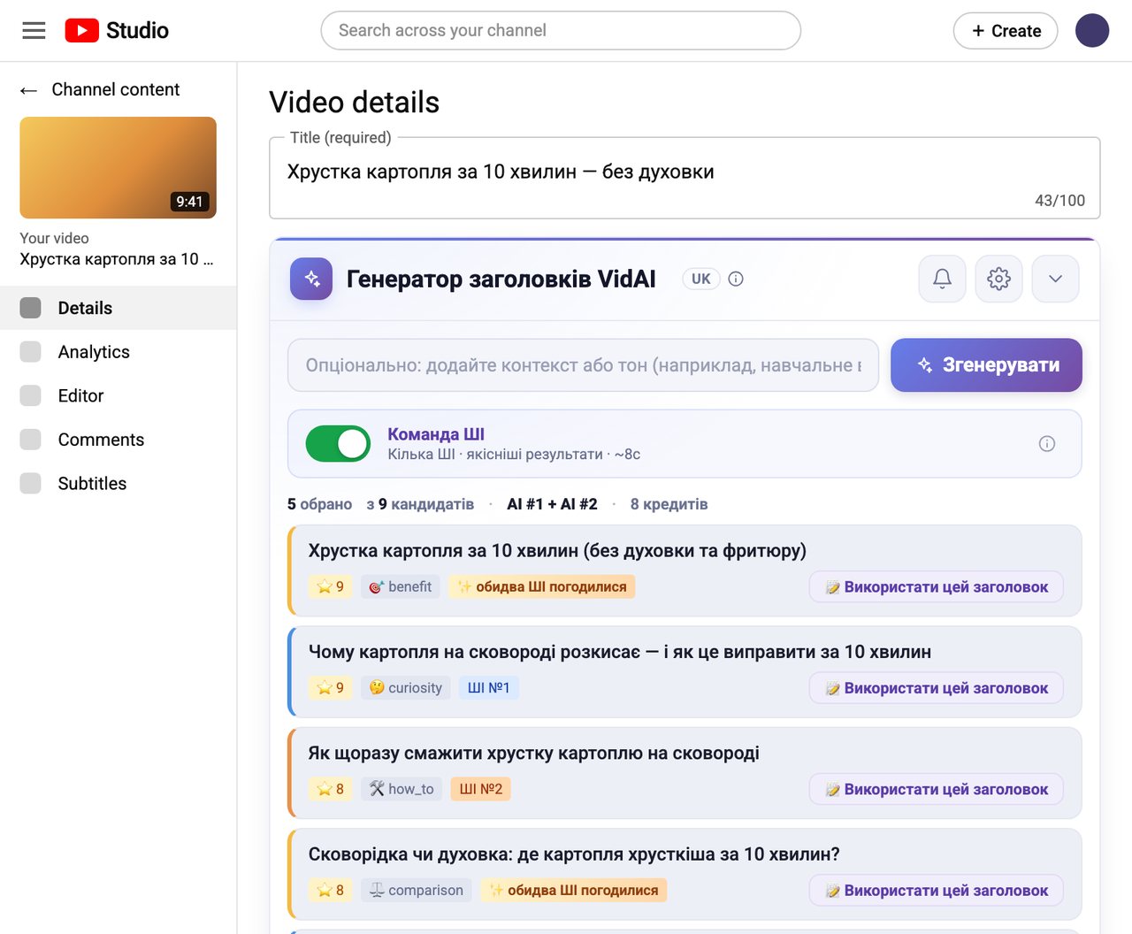The image size is (1132, 934).
Task: Click the '5 обрано' counter text
Action: pos(319,504)
